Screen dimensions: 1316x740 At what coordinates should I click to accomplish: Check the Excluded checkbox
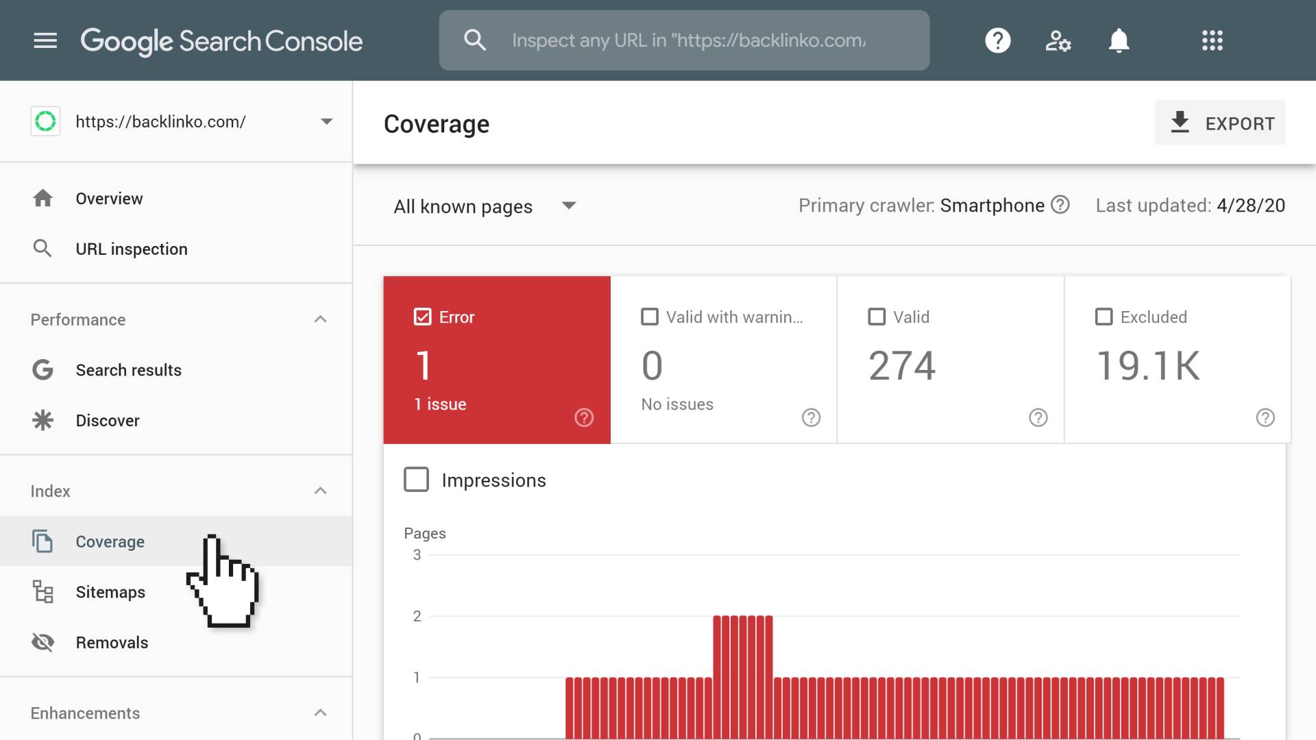1104,317
